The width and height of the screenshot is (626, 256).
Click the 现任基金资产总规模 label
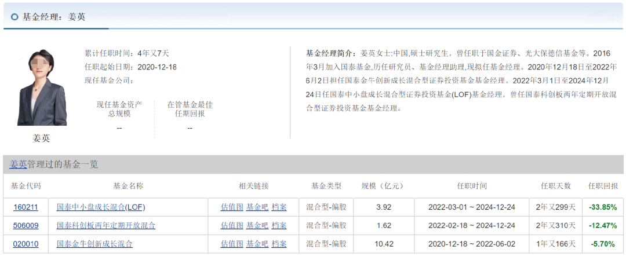click(119, 109)
